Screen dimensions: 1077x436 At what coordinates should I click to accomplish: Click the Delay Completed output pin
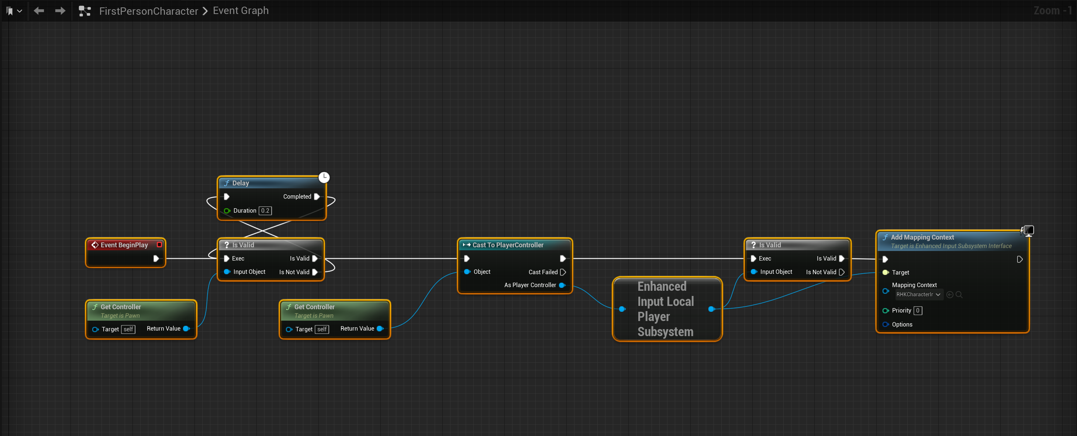317,196
